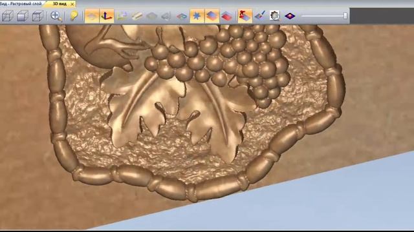
Task: Close the 3D вид tab
Action: [72, 5]
